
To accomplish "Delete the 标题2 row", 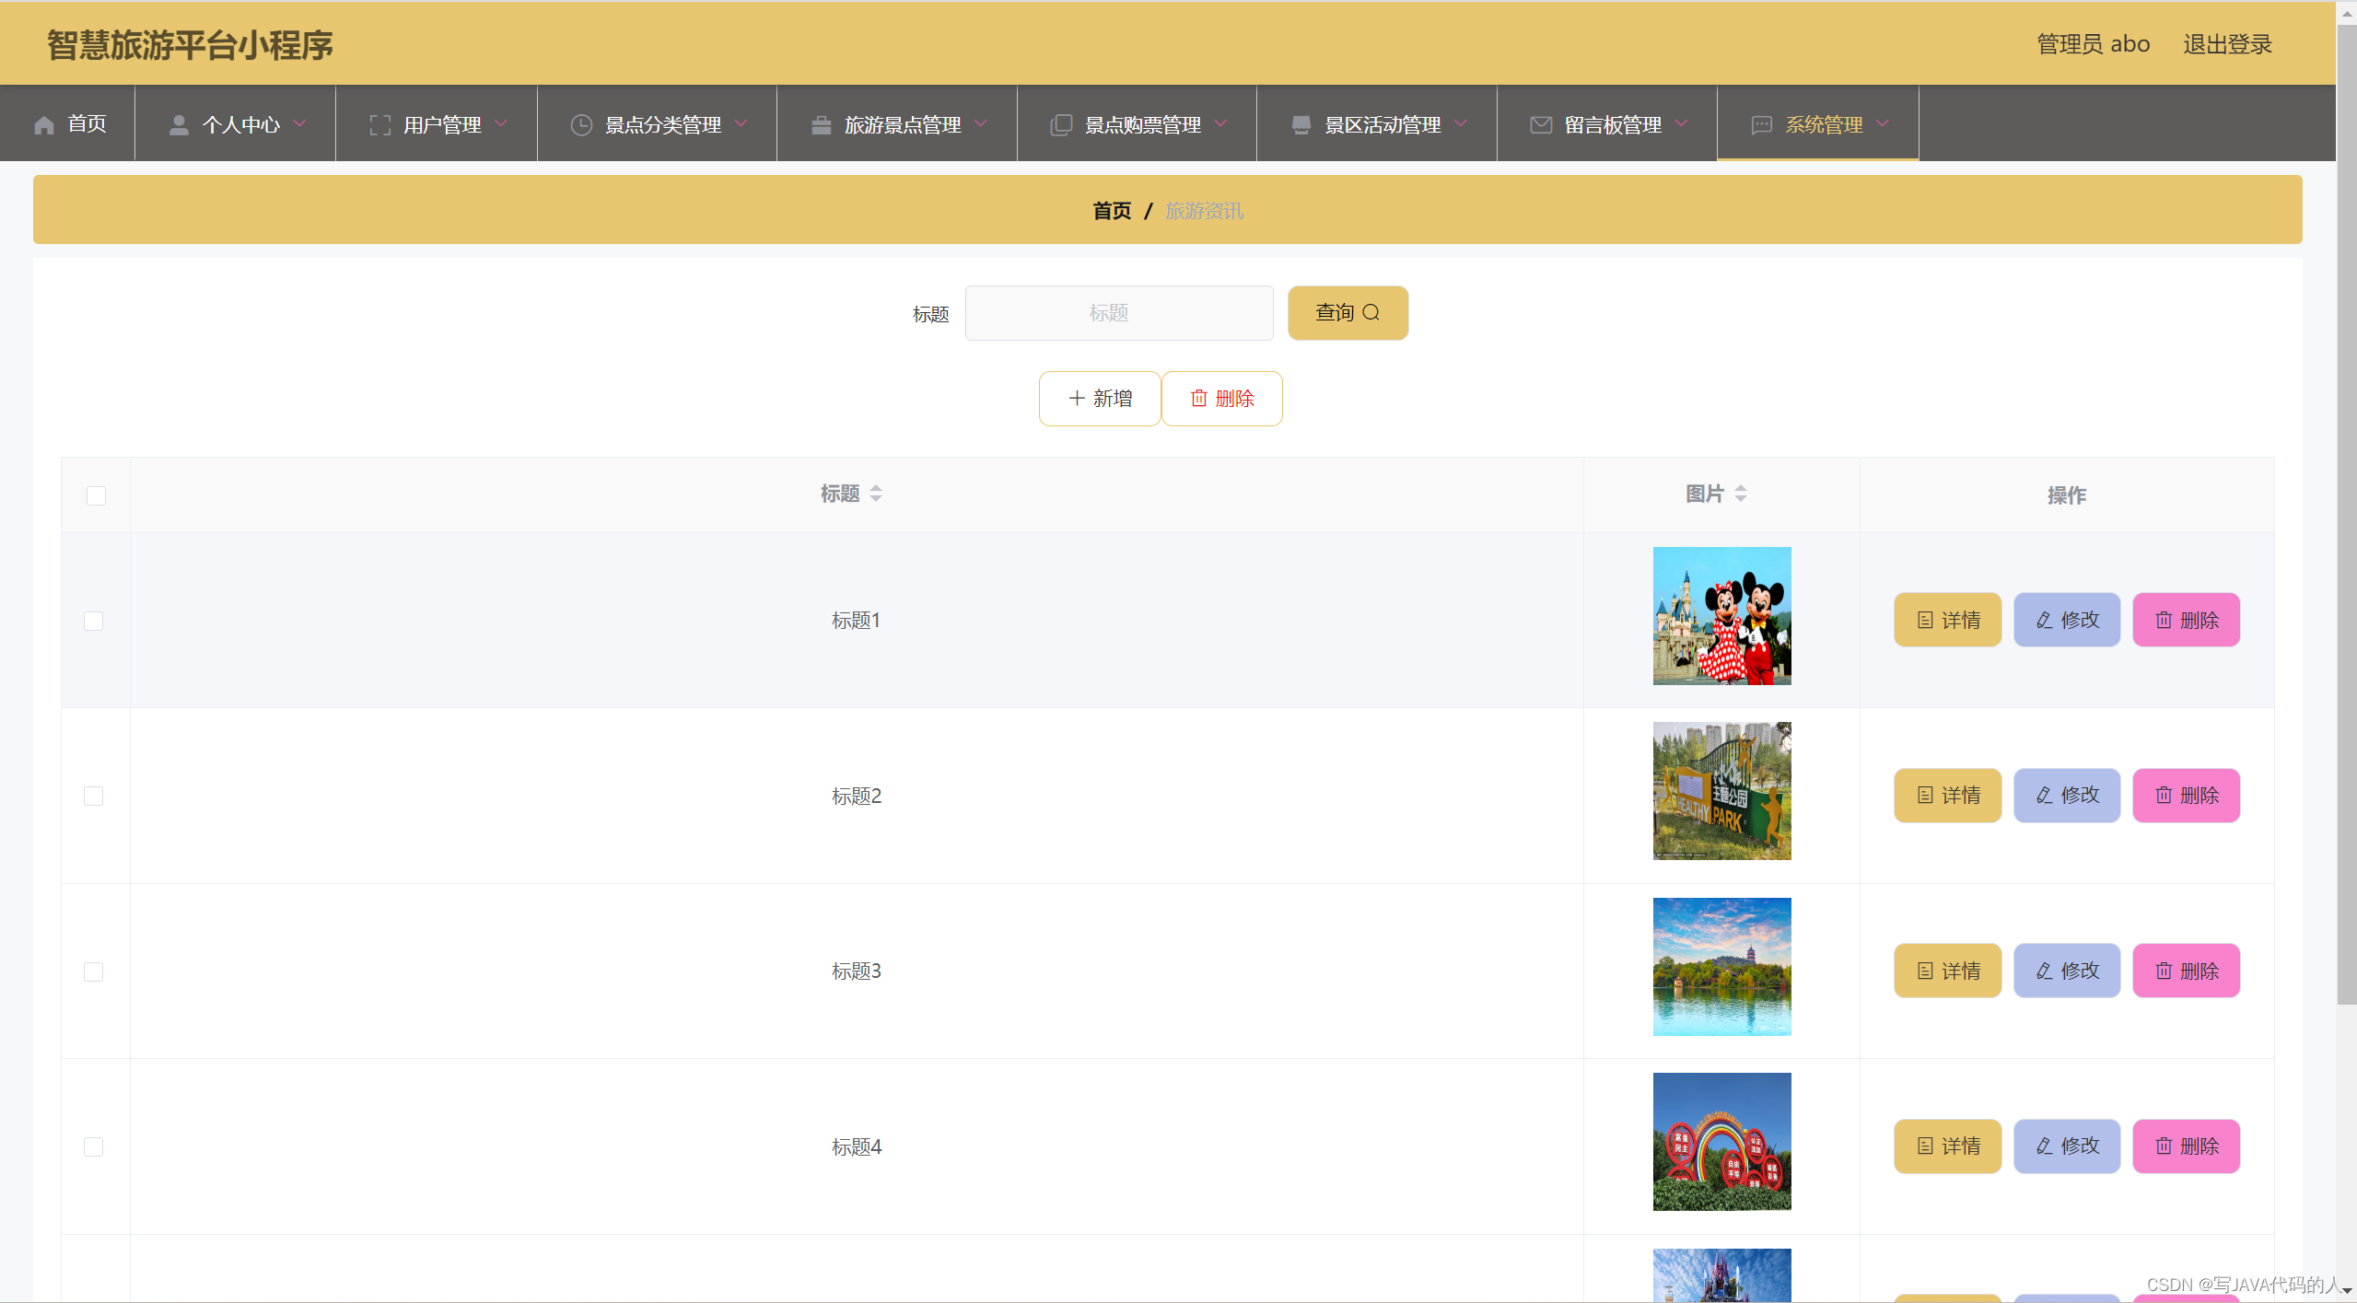I will (2186, 795).
